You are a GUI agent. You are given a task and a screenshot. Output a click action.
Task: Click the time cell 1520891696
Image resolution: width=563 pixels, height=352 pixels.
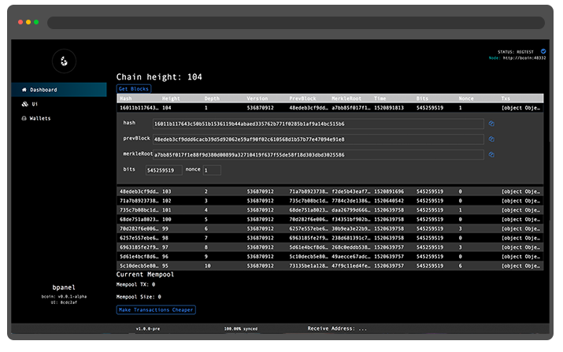[x=389, y=191]
